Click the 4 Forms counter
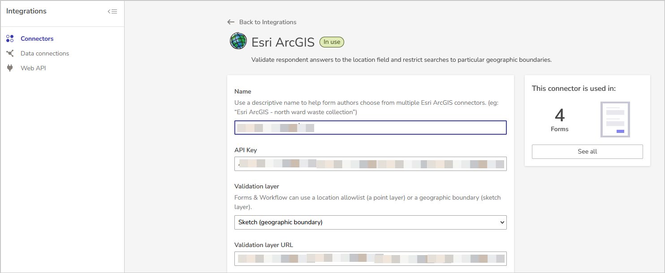Screen dimensions: 665x273 pos(559,119)
